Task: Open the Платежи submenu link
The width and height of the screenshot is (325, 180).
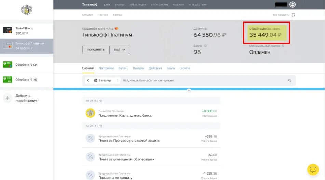Action: click(x=103, y=15)
